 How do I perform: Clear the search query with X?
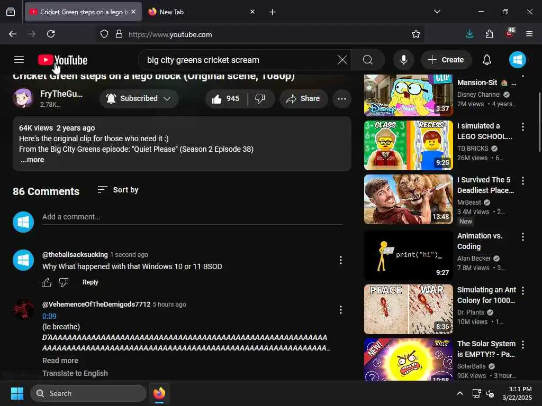pos(342,60)
